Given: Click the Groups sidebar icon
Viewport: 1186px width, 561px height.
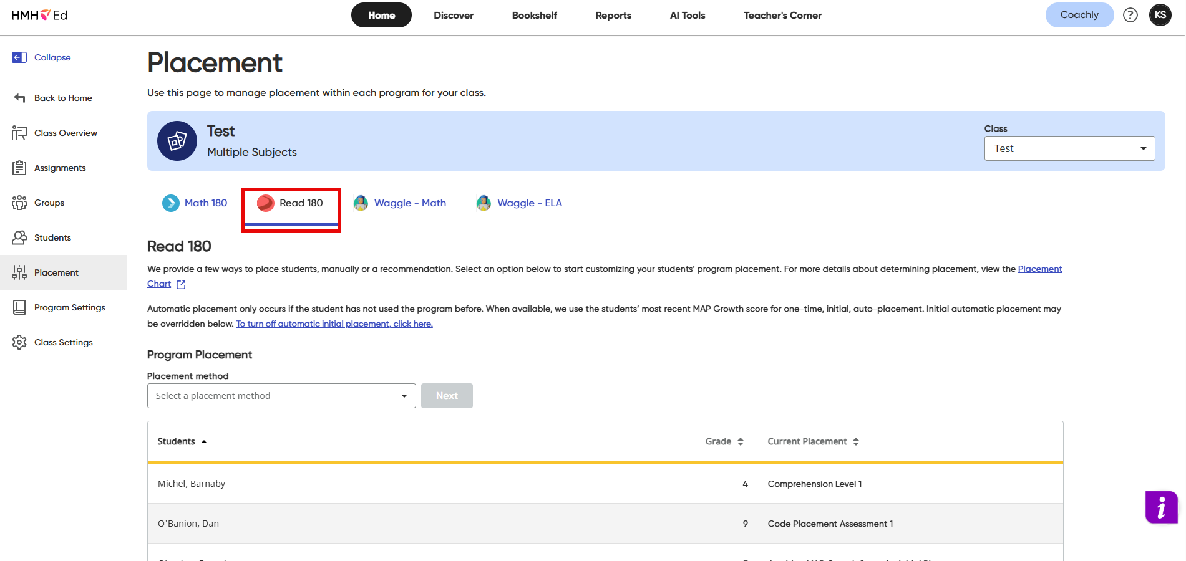Looking at the screenshot, I should click(19, 203).
